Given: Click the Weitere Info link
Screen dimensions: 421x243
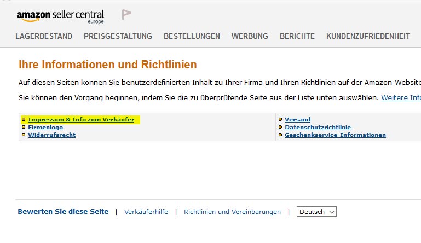Looking at the screenshot, I should pos(401,98).
